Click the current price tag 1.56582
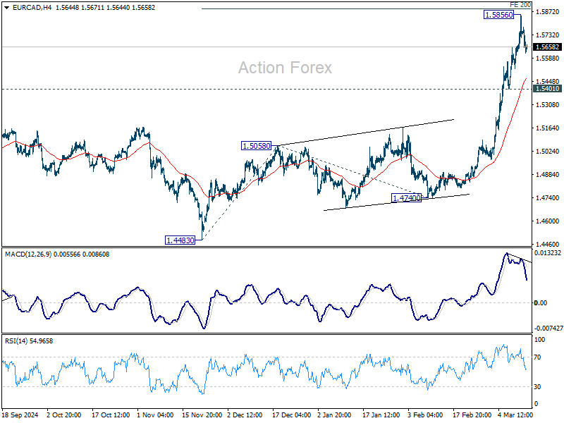Image resolution: width=564 pixels, height=423 pixels. 547,47
